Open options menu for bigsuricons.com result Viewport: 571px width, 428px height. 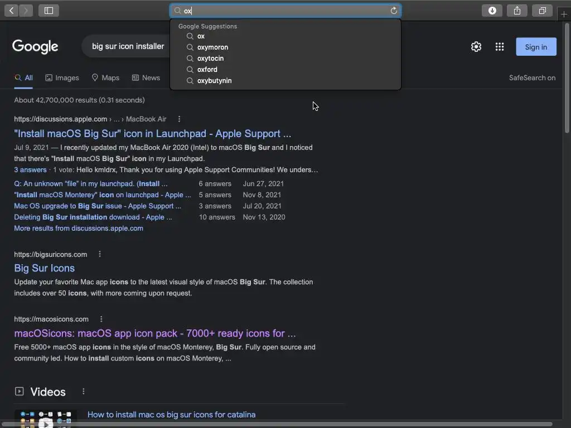[100, 254]
